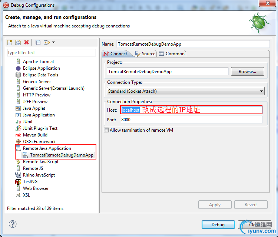Switch to the Common tab
Viewport: 278px width, 237px height.
172,54
